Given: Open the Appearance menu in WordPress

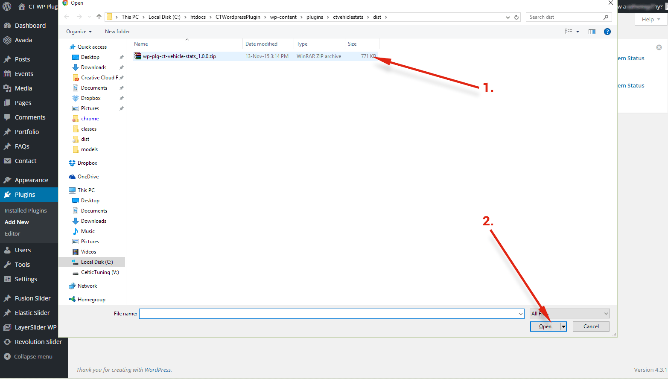Looking at the screenshot, I should (x=31, y=180).
